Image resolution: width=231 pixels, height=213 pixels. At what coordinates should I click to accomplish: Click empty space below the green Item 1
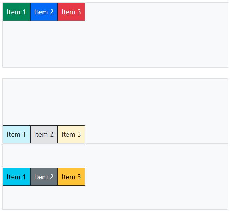(x=16, y=44)
